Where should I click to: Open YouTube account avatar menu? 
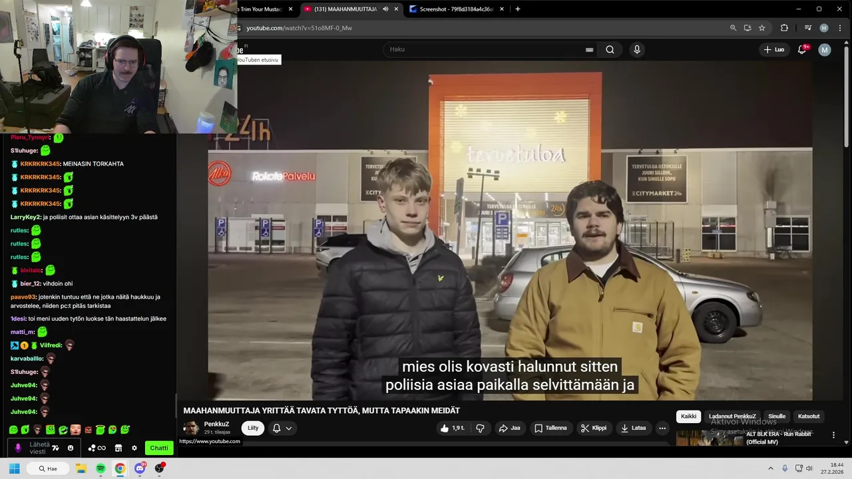point(825,50)
